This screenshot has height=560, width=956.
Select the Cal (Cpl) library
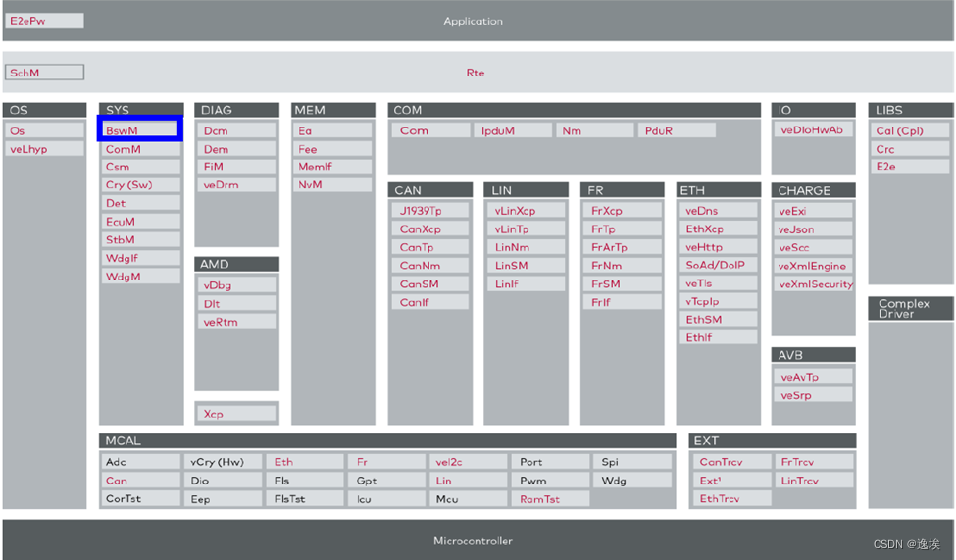910,130
